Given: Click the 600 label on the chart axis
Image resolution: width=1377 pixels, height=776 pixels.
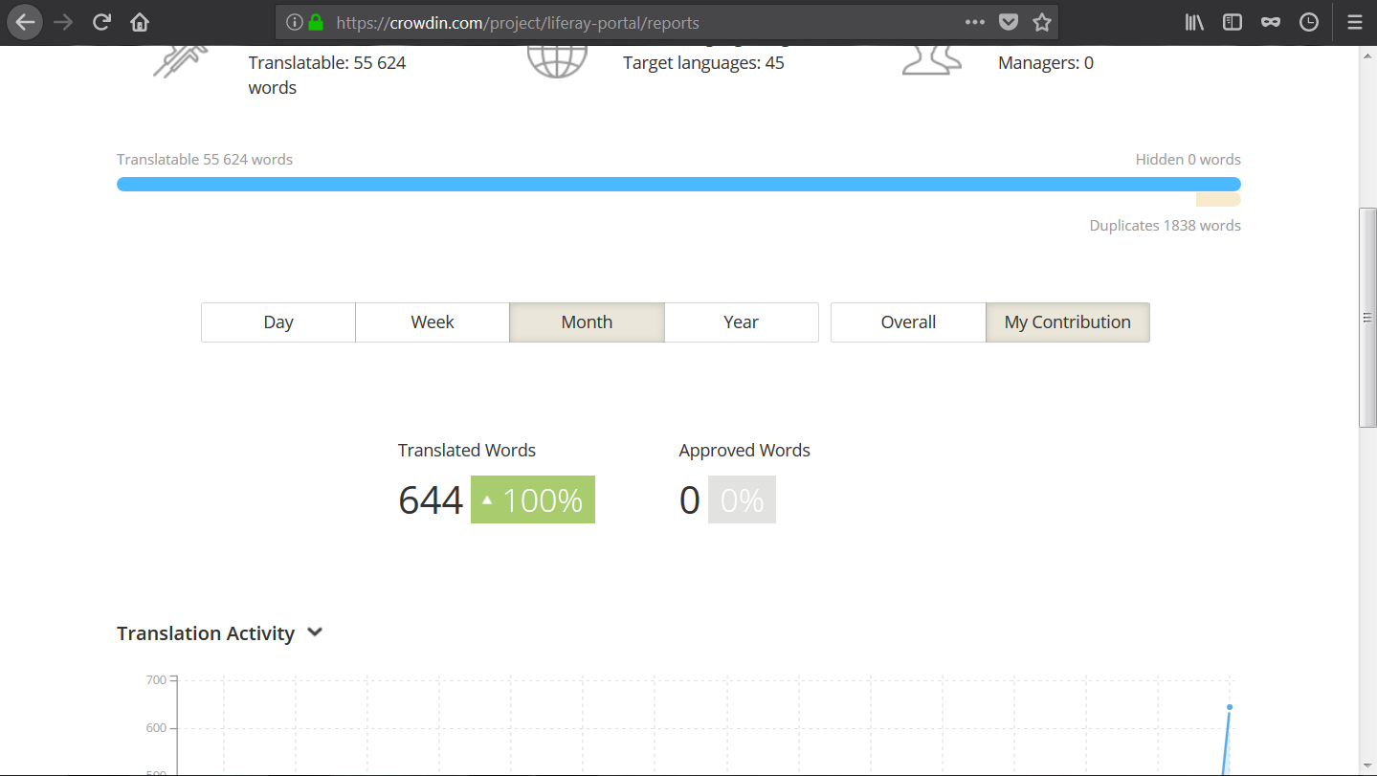Looking at the screenshot, I should pyautogui.click(x=156, y=728).
